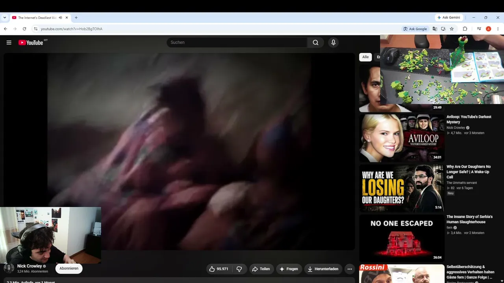This screenshot has height=283, width=504.
Task: Open the Fragen ask button
Action: [289, 269]
